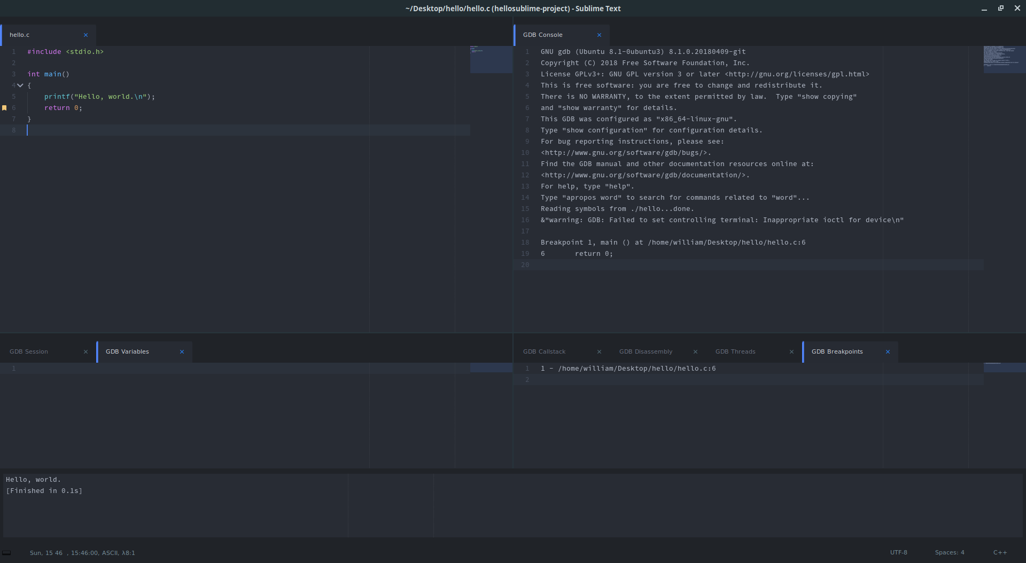Click the breakpoint marker on line 6
This screenshot has height=563, width=1026.
click(4, 108)
